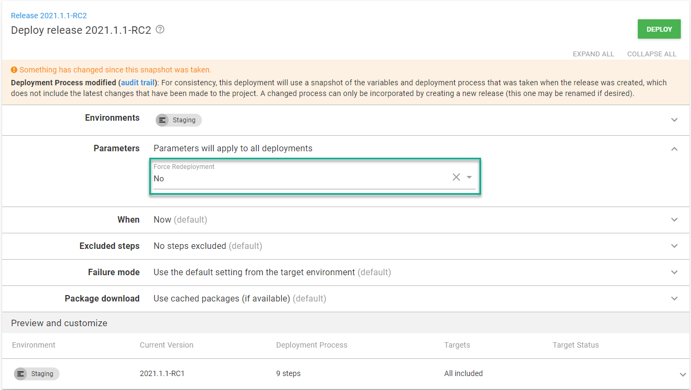Open the Force Redeployment dropdown arrow
This screenshot has height=390, width=691.
468,176
